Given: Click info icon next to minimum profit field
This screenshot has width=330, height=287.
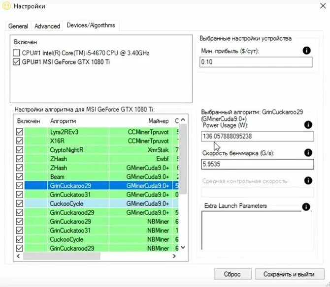Looking at the screenshot, I should [x=306, y=51].
